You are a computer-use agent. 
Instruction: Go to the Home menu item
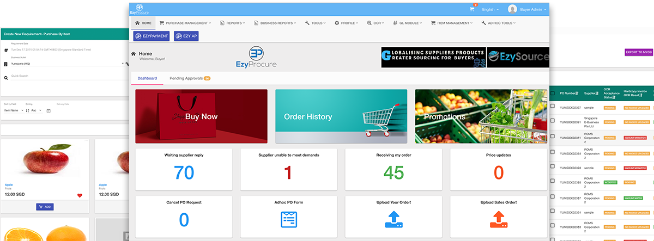coord(143,23)
